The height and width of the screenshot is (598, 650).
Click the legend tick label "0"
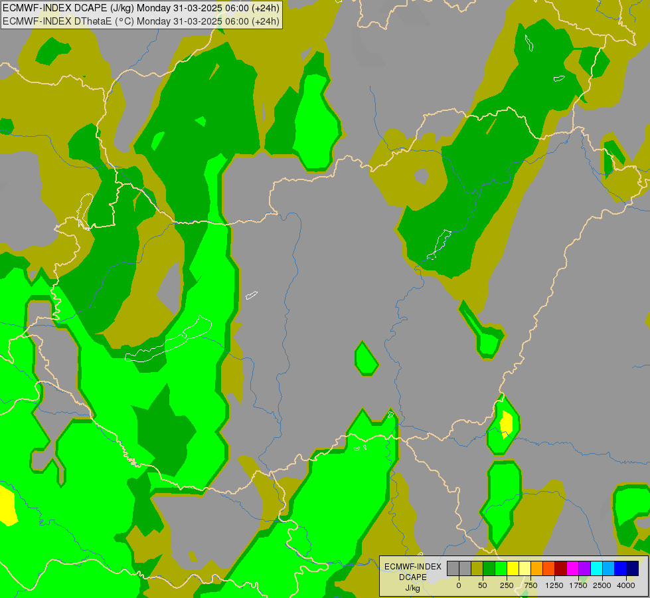(x=459, y=585)
